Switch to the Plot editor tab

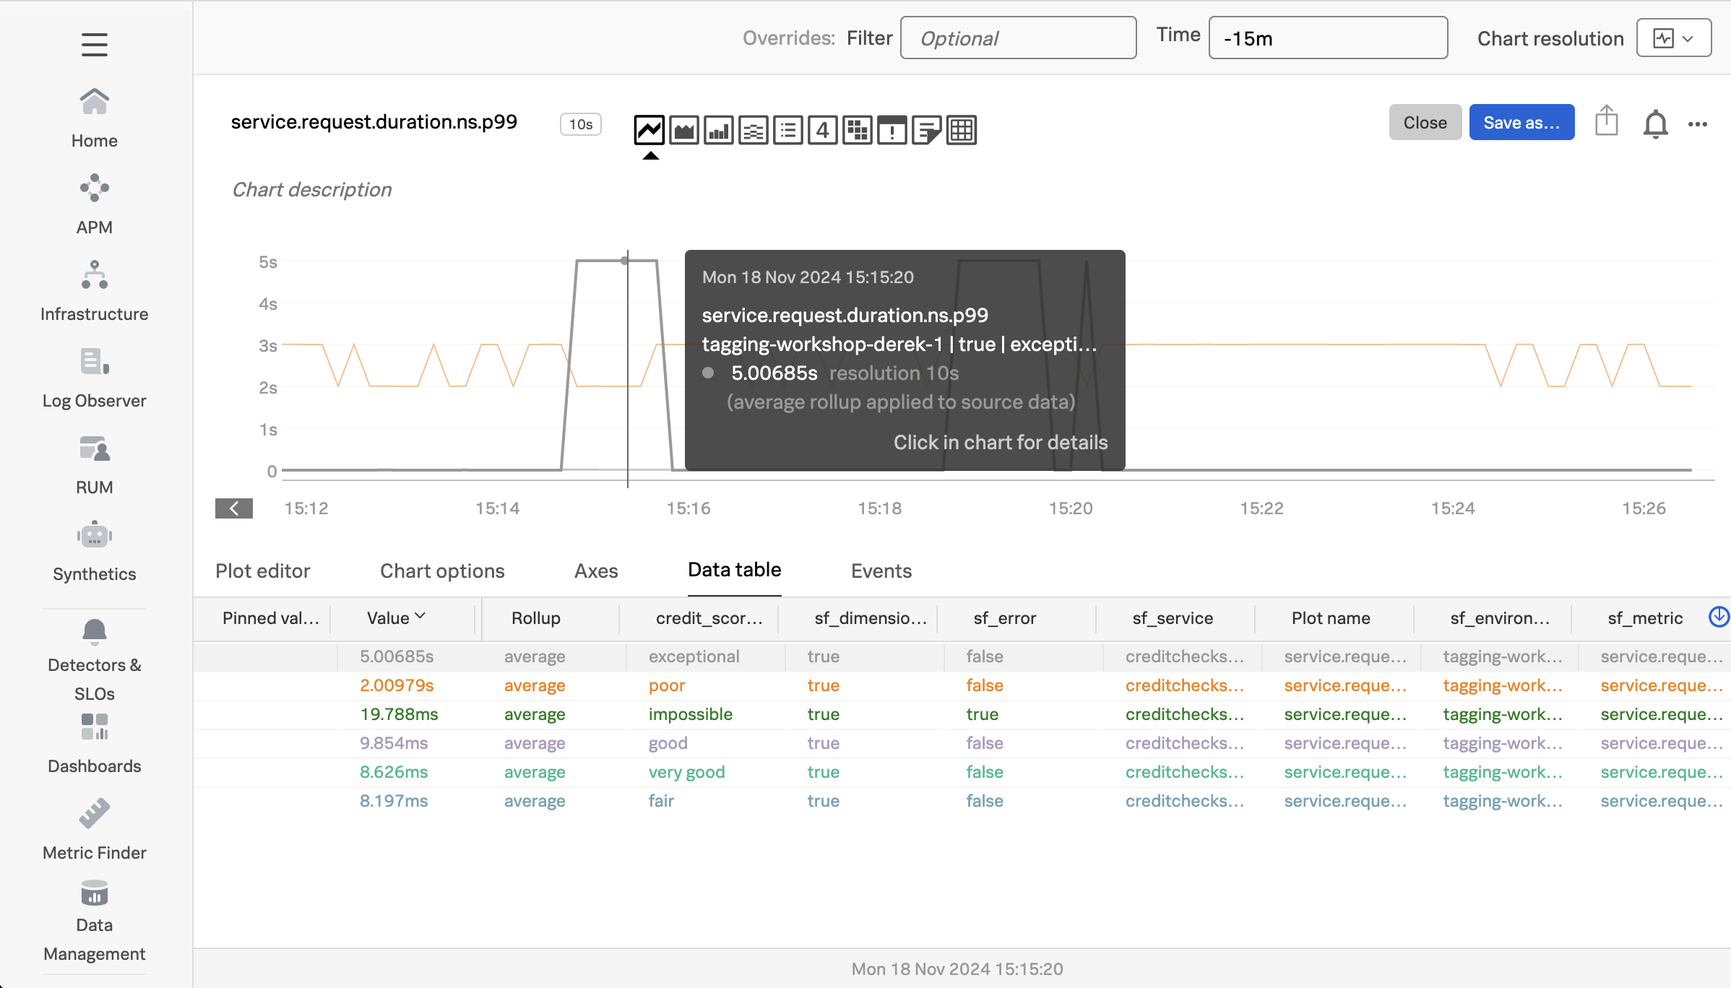pyautogui.click(x=262, y=571)
